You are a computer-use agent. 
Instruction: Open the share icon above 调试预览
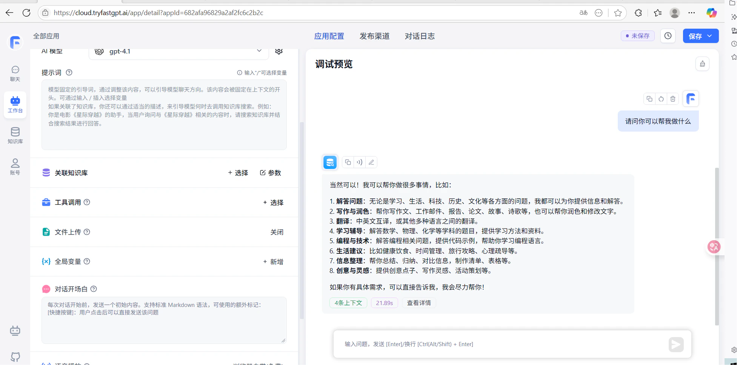click(702, 63)
